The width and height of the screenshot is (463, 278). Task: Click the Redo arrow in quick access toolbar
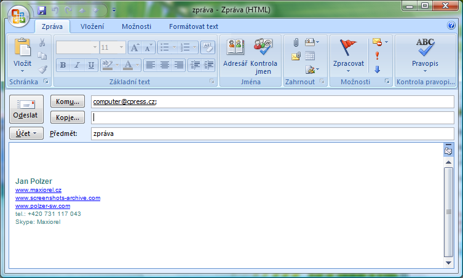pyautogui.click(x=68, y=10)
